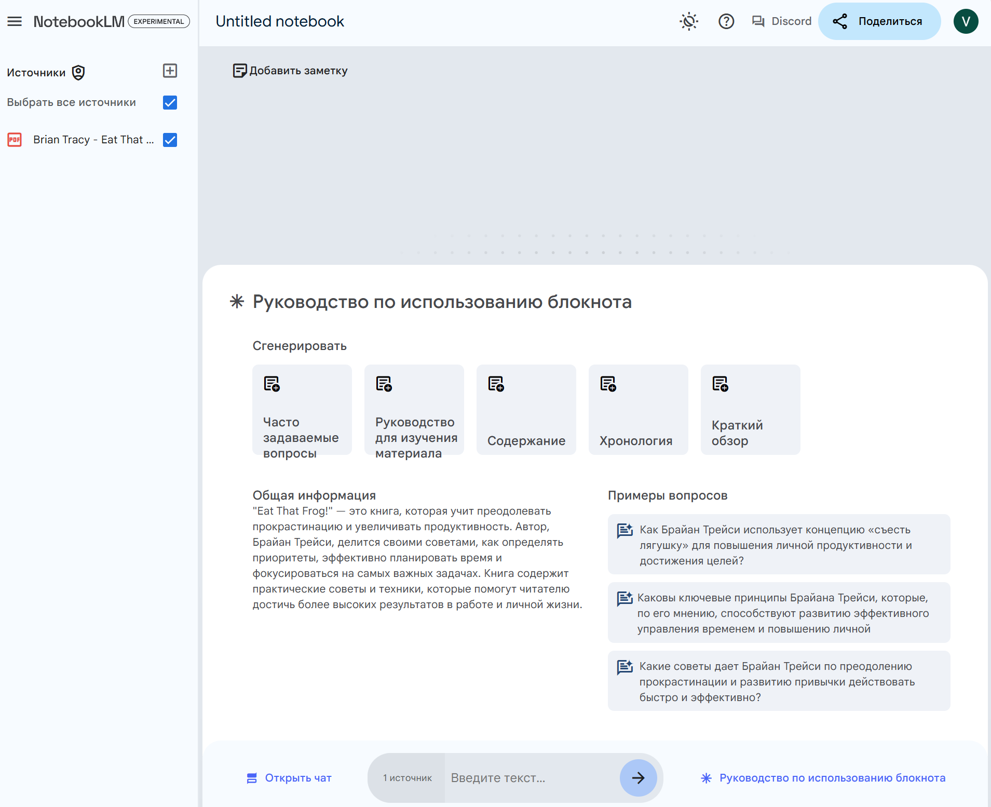
Task: Click Открыть чат link
Action: 289,778
